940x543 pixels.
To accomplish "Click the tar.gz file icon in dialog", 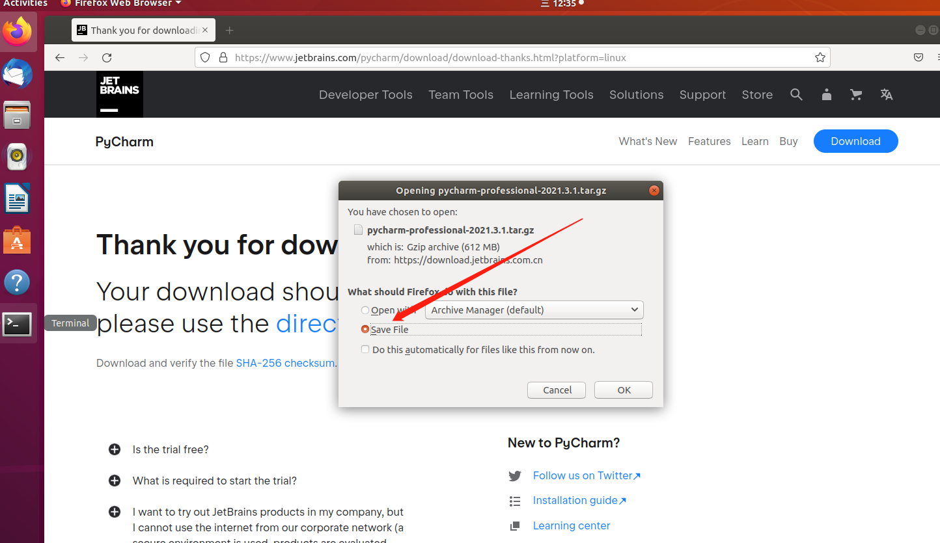I will pyautogui.click(x=358, y=230).
